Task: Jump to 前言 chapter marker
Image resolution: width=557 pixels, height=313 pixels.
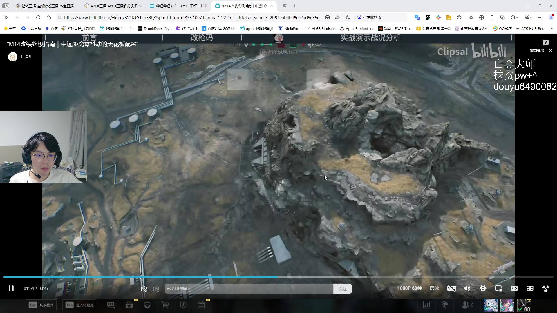Action: click(89, 38)
